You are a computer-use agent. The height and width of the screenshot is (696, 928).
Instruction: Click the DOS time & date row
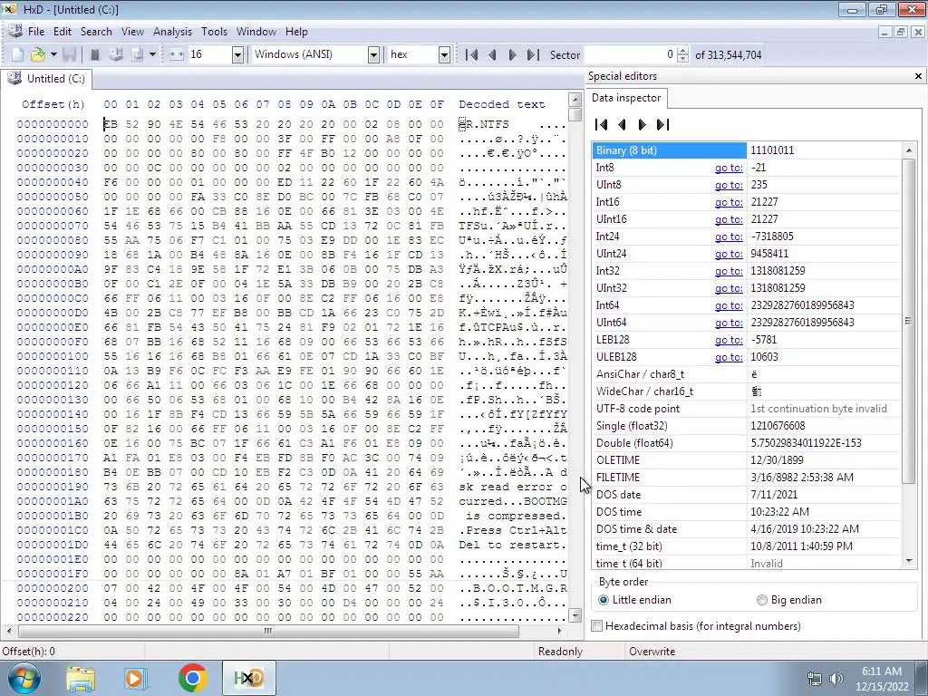click(746, 529)
